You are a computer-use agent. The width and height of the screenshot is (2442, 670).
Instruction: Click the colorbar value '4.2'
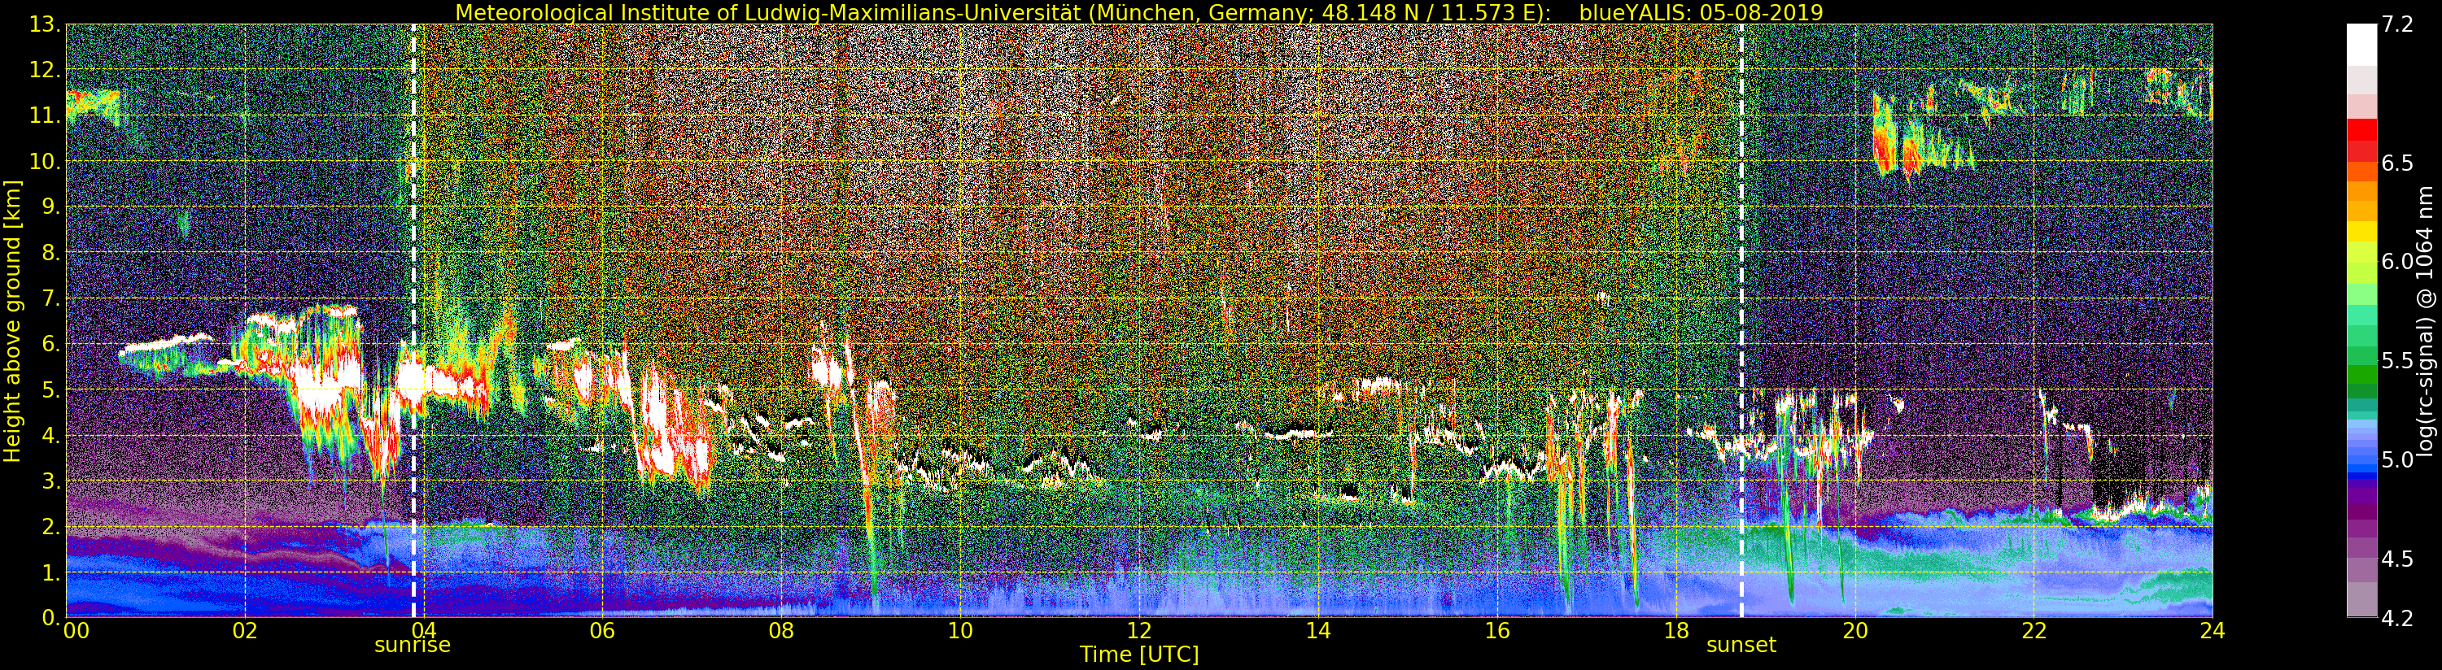tap(2397, 618)
